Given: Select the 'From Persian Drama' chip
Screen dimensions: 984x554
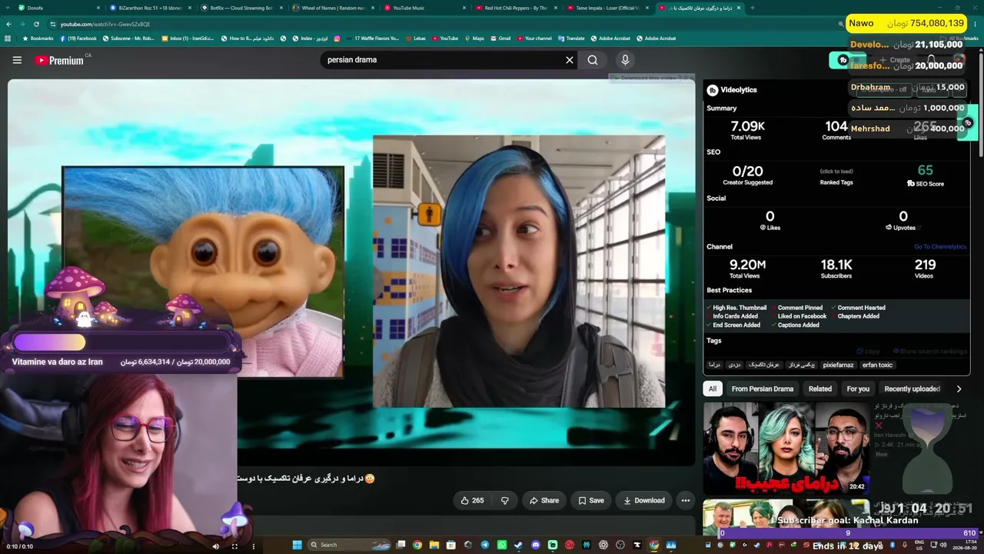Looking at the screenshot, I should pos(763,389).
